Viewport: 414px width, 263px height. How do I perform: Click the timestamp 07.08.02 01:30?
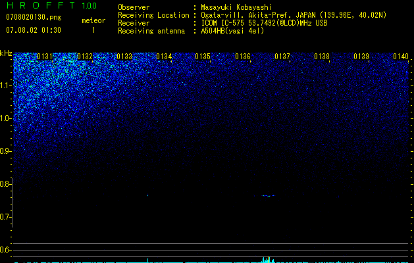(34, 30)
